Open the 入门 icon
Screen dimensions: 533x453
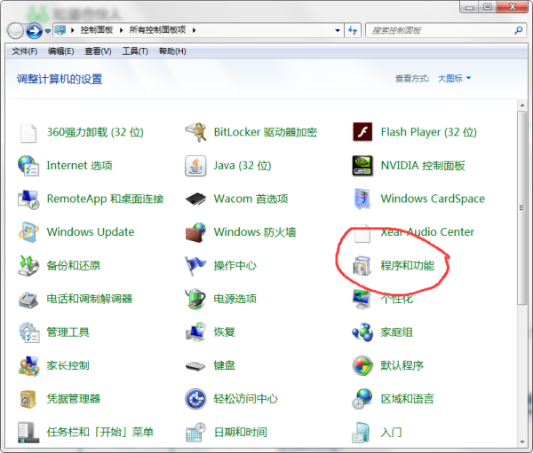(361, 433)
